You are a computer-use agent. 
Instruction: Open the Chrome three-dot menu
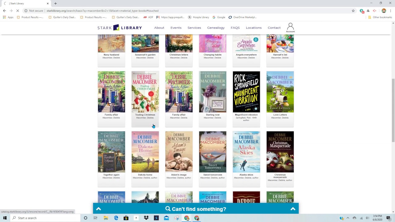[391, 11]
